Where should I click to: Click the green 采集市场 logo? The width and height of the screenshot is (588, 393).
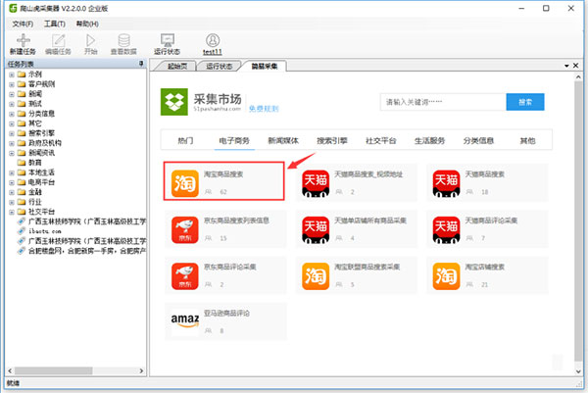[x=174, y=102]
